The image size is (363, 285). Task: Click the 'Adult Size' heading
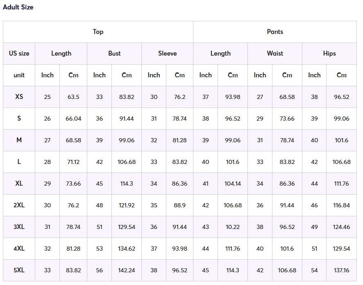[x=18, y=7]
